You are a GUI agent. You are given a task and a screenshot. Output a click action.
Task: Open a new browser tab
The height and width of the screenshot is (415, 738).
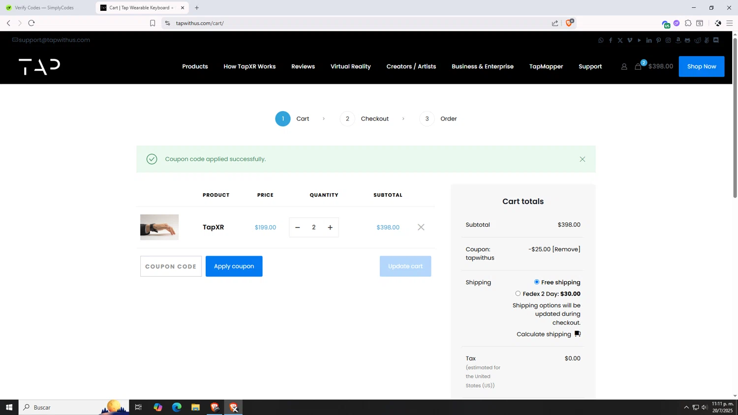click(x=197, y=8)
